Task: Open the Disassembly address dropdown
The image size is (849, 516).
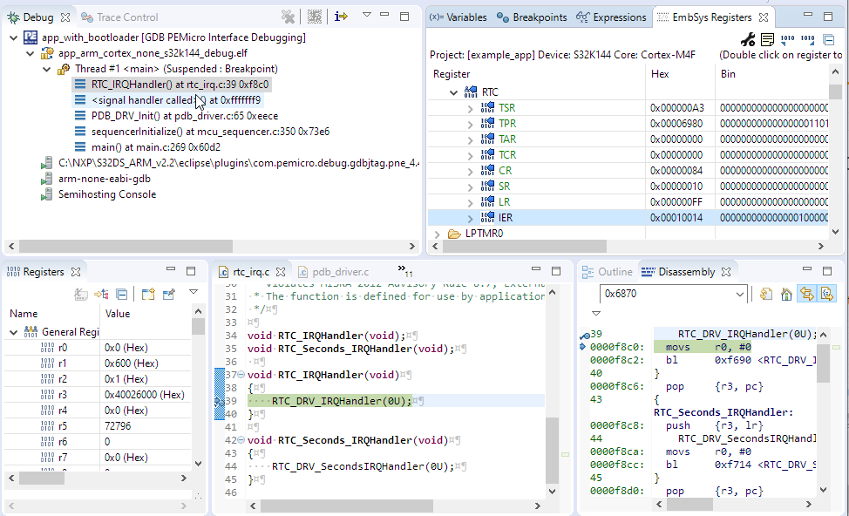Action: point(740,294)
